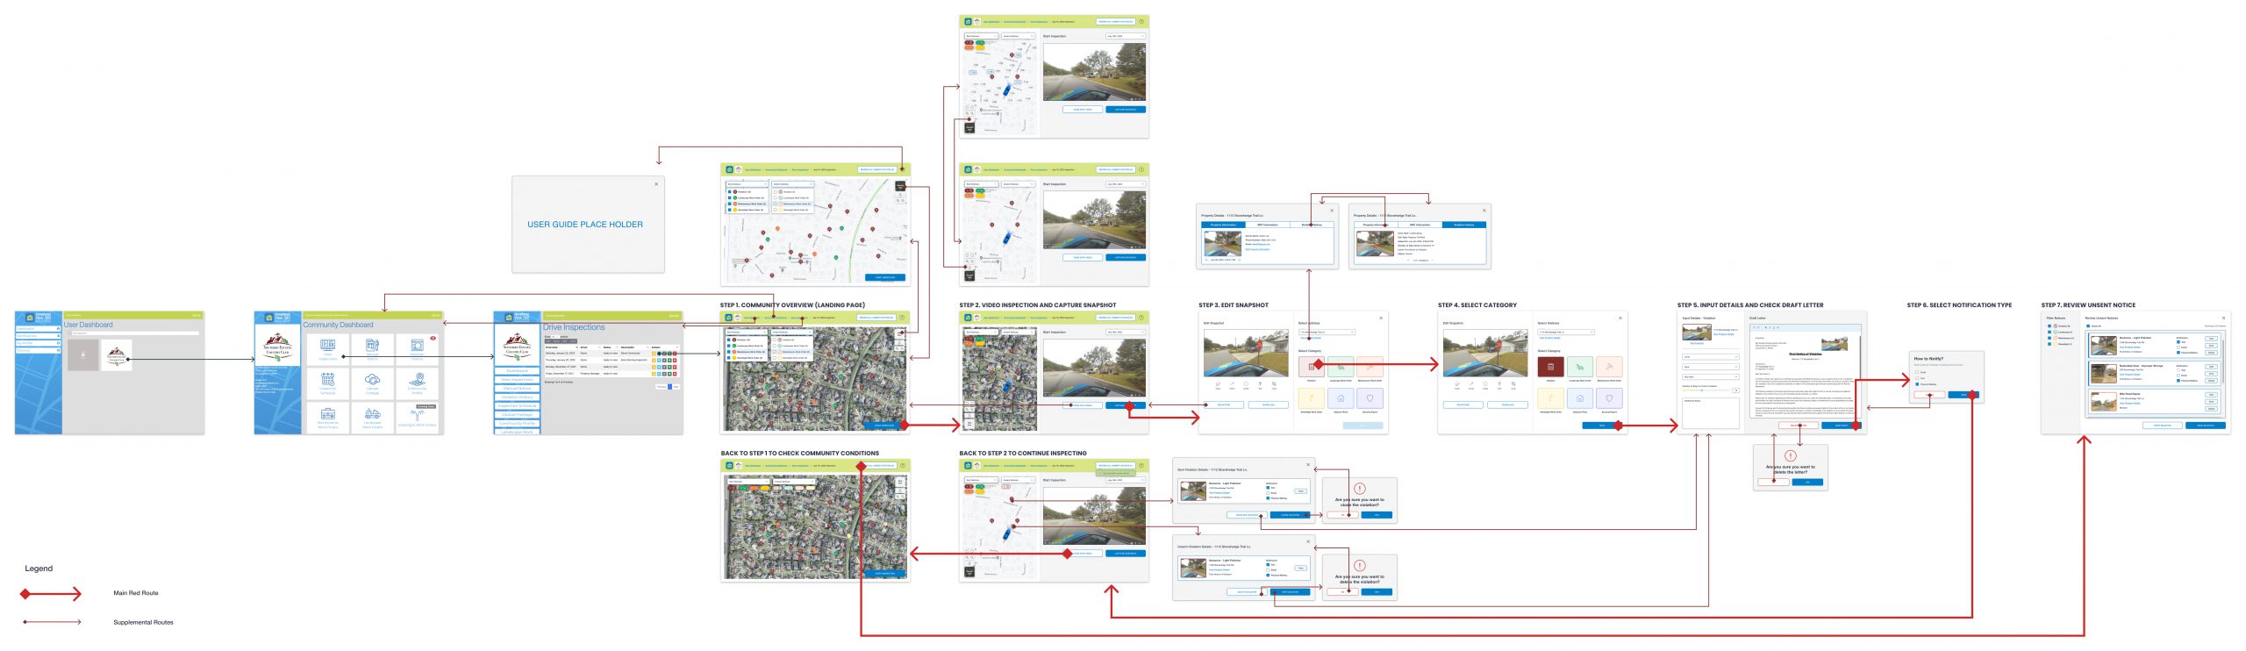
Task: Toggle Landscape Work Order checkbox under Sent Notices, Step 1
Action: [729, 346]
